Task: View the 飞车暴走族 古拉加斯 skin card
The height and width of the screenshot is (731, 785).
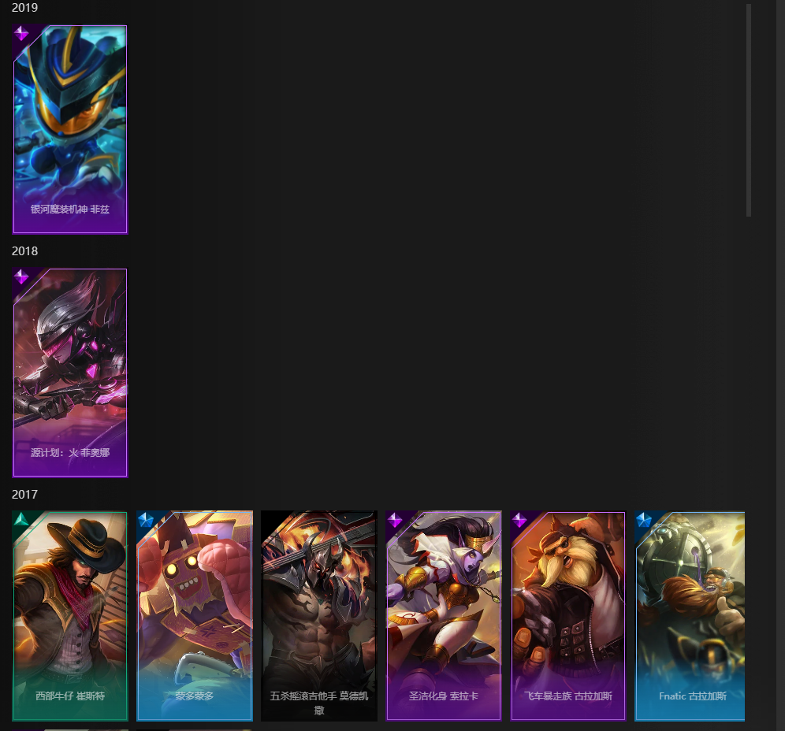Action: click(567, 616)
